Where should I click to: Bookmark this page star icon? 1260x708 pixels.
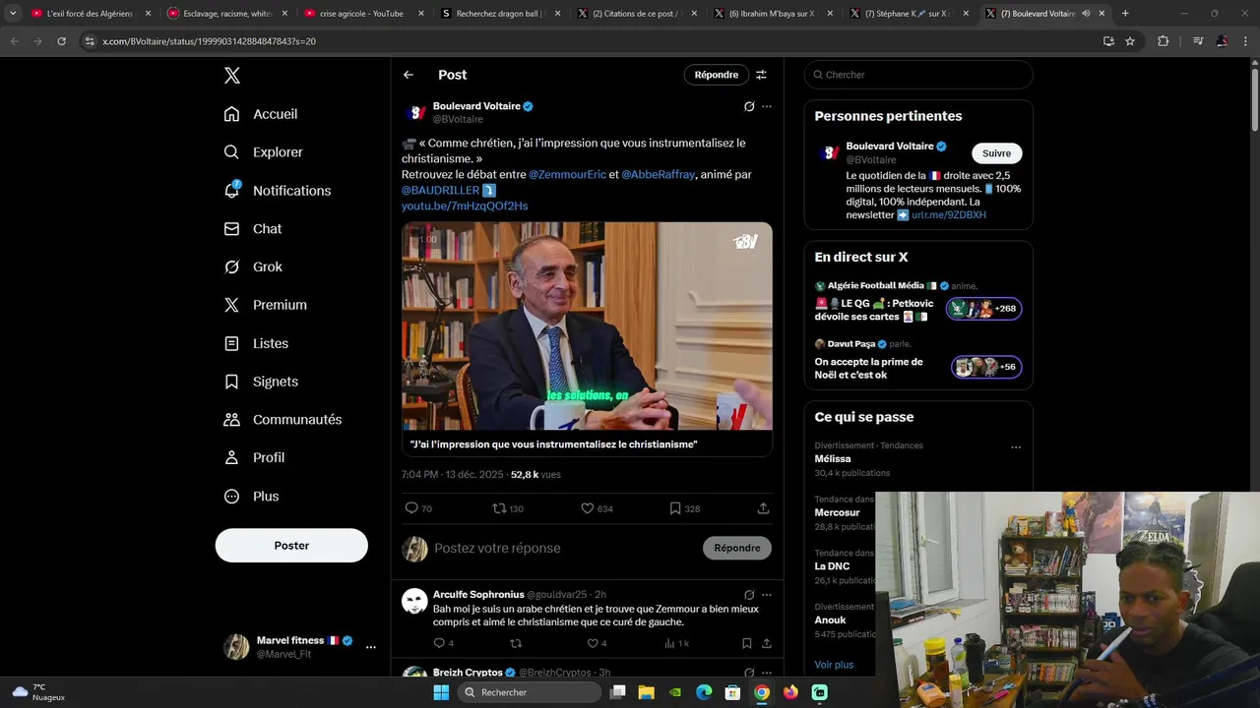(x=1130, y=41)
